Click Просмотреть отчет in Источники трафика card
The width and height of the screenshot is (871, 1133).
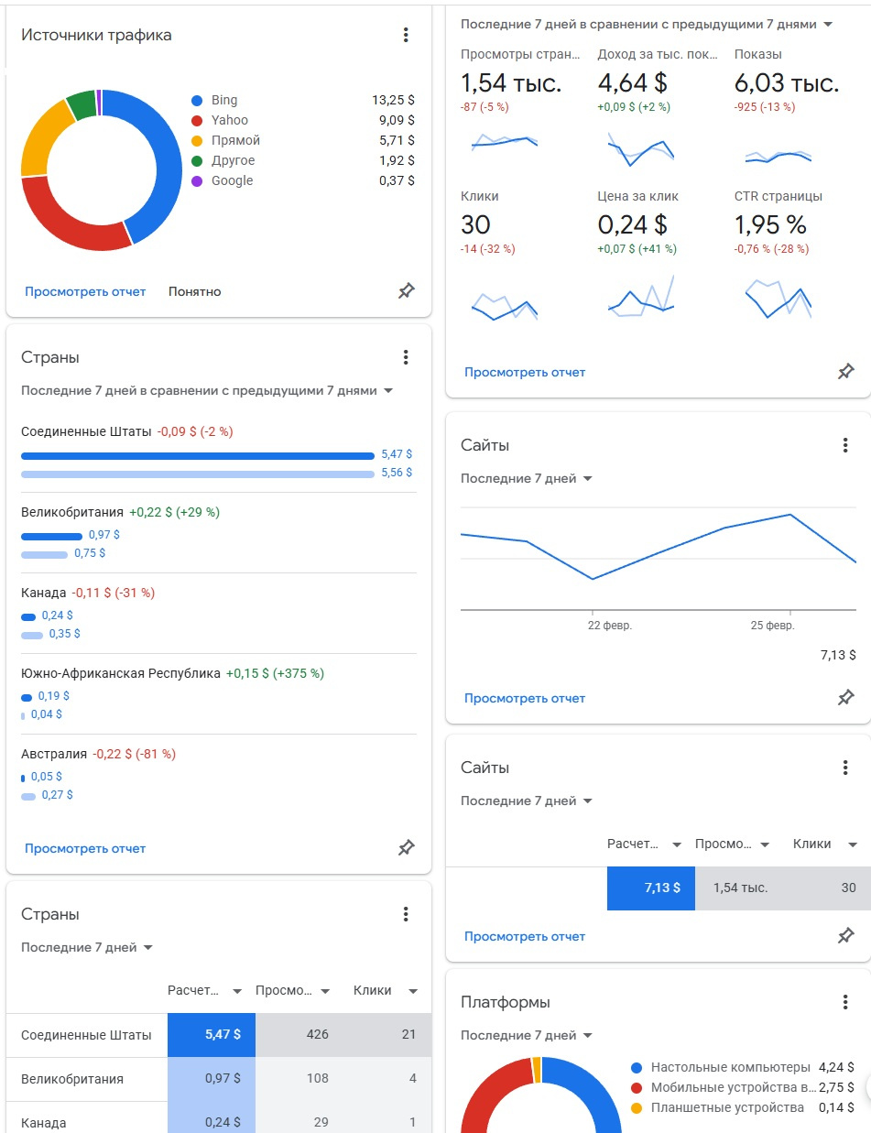pyautogui.click(x=85, y=291)
